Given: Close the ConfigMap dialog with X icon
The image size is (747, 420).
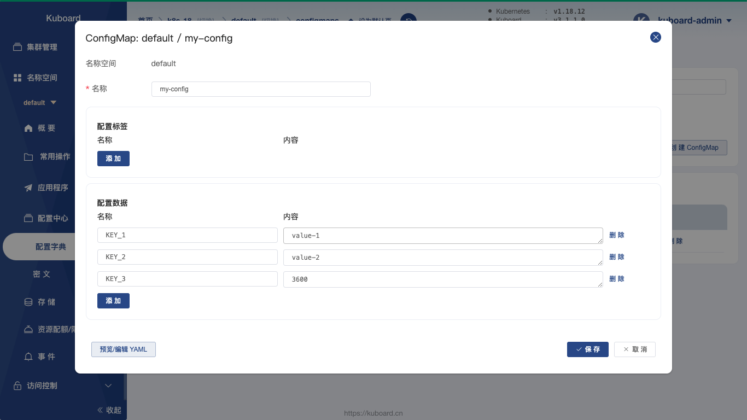Looking at the screenshot, I should [x=656, y=37].
